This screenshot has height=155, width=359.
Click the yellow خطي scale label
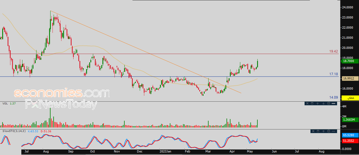[350, 98]
